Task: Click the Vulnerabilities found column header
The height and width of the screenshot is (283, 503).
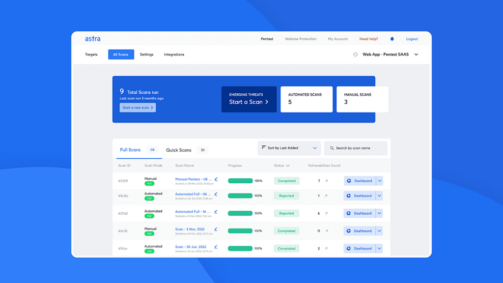Action: 324,166
